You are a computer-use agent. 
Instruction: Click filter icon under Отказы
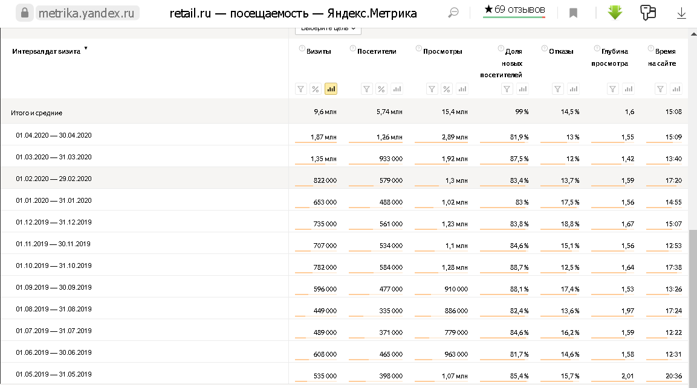click(558, 89)
